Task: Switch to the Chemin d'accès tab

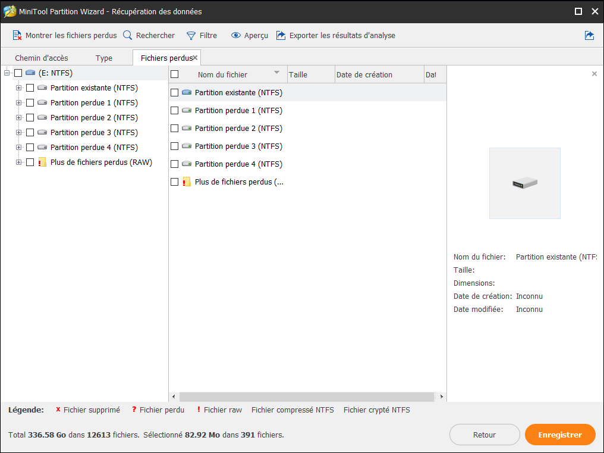Action: point(42,58)
